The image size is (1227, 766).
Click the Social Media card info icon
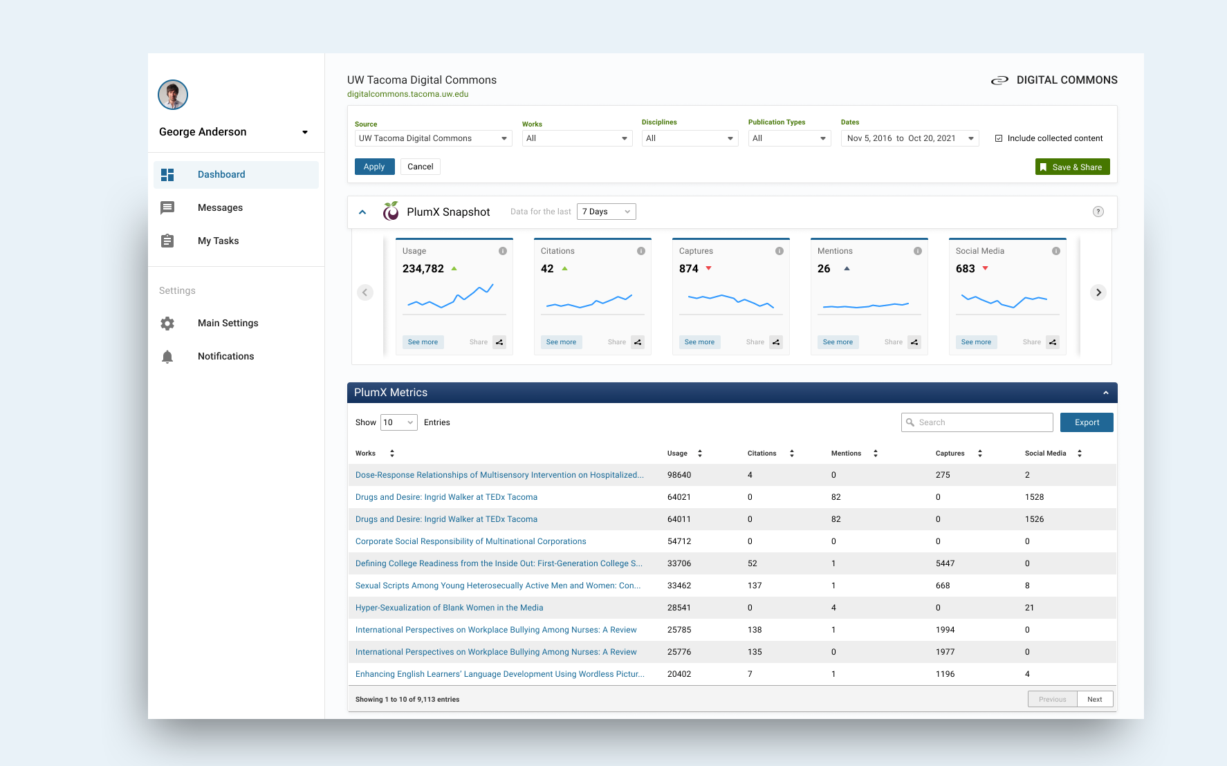(x=1056, y=251)
